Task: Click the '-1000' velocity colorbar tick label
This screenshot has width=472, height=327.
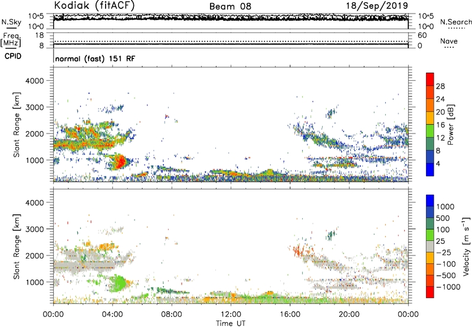Action: (x=448, y=287)
